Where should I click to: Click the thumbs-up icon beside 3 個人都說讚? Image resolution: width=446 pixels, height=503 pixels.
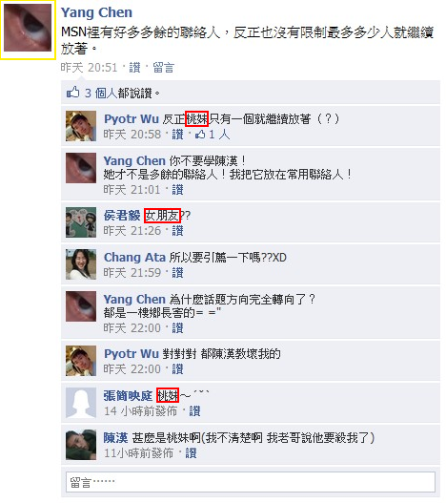[x=72, y=93]
